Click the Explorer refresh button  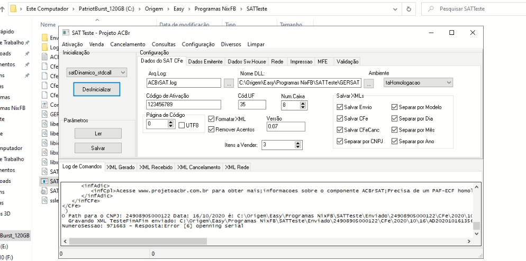(x=409, y=9)
